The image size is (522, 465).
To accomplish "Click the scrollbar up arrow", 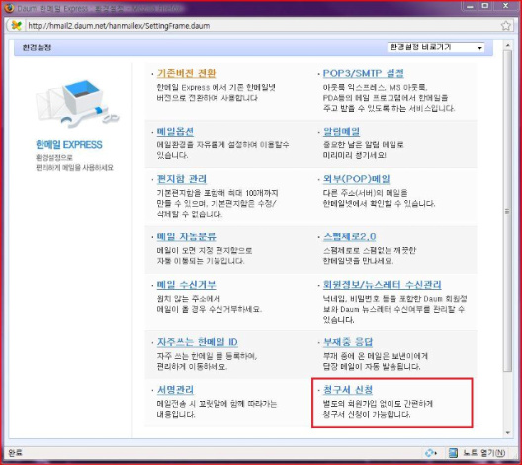I will 508,45.
